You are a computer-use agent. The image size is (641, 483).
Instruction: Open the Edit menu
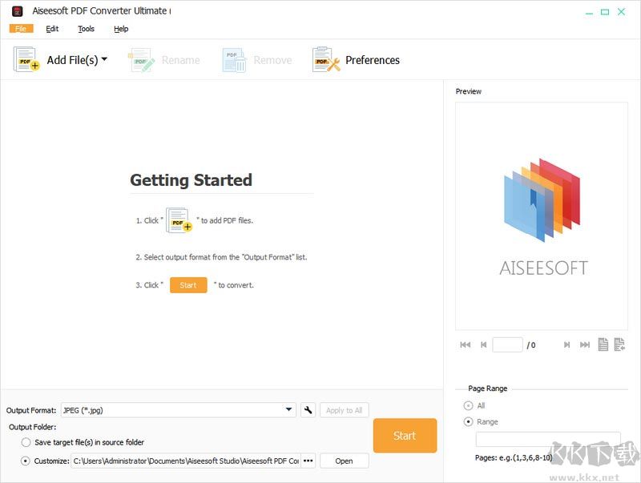52,29
